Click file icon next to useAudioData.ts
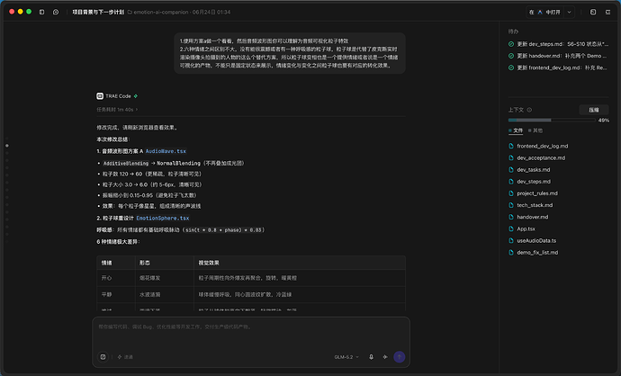Viewport: 621px width, 376px height. click(x=511, y=241)
